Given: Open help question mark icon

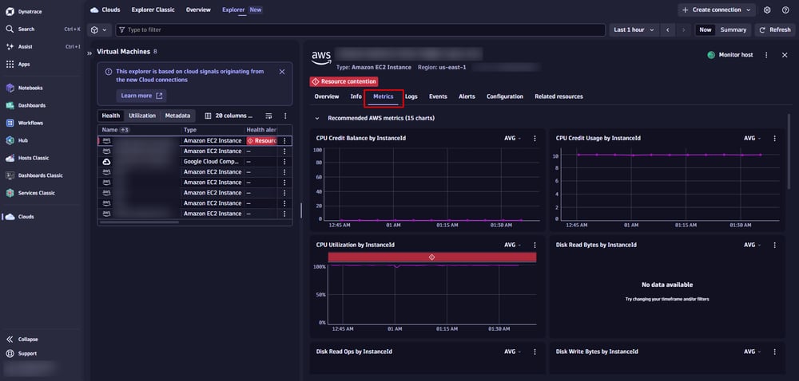Looking at the screenshot, I should (785, 10).
